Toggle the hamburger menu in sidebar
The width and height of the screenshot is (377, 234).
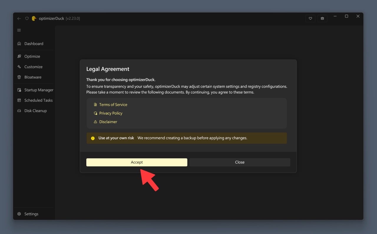point(19,30)
